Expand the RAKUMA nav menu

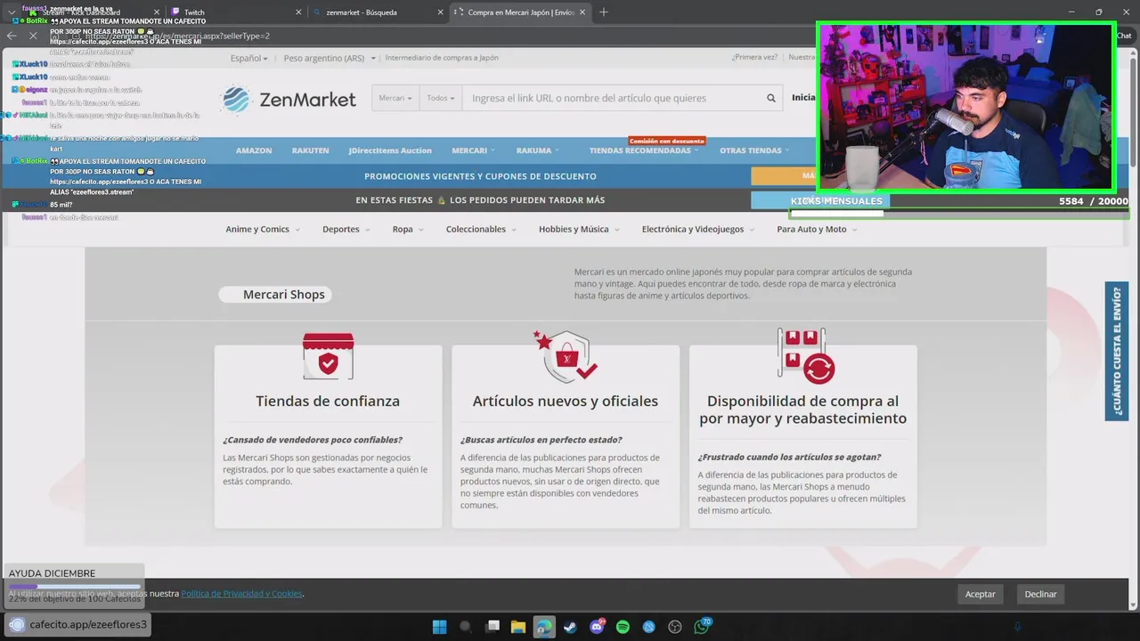tap(538, 150)
